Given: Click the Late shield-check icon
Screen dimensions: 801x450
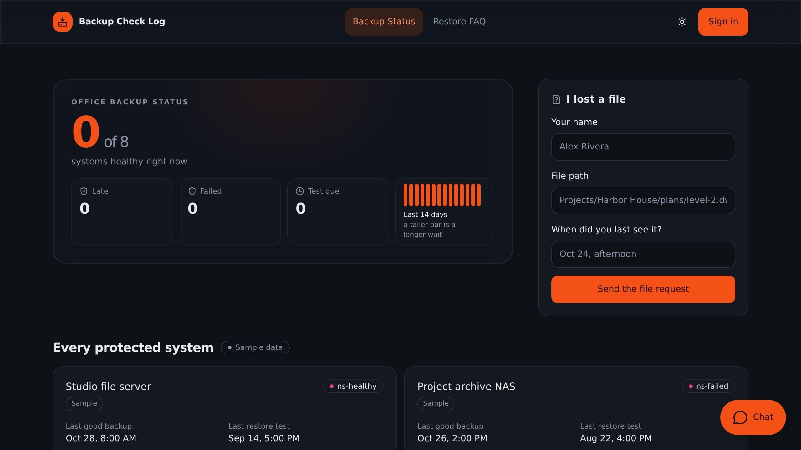Looking at the screenshot, I should click(84, 191).
